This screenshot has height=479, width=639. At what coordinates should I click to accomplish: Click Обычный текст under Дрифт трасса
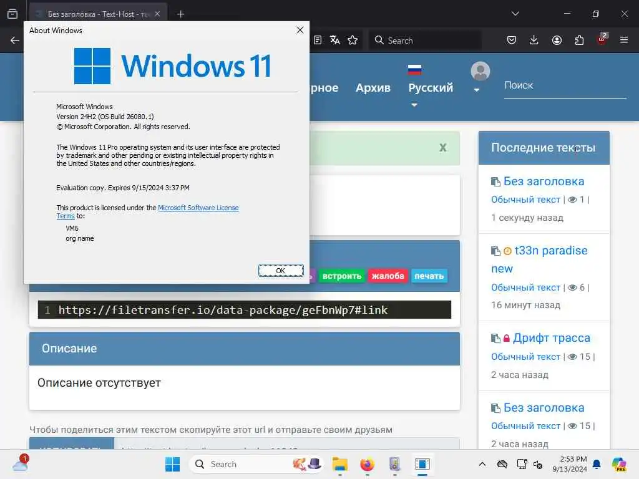click(525, 357)
